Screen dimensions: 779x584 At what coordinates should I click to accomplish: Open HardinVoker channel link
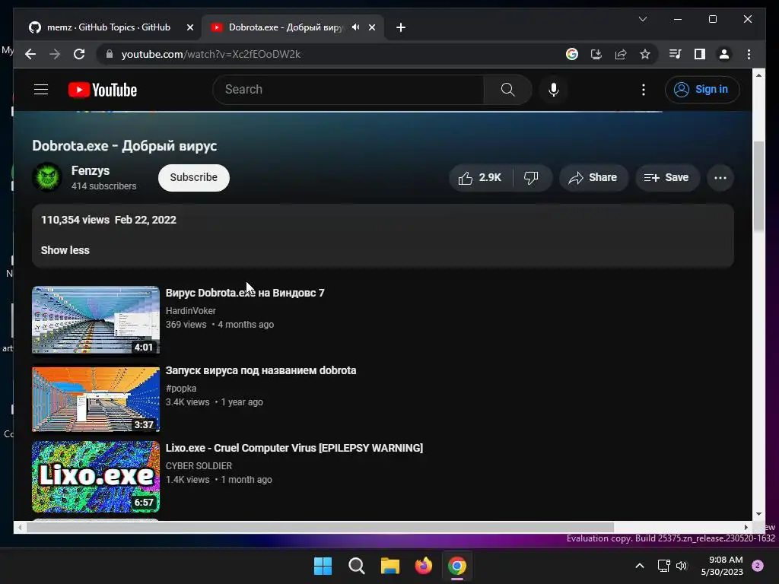(x=191, y=311)
